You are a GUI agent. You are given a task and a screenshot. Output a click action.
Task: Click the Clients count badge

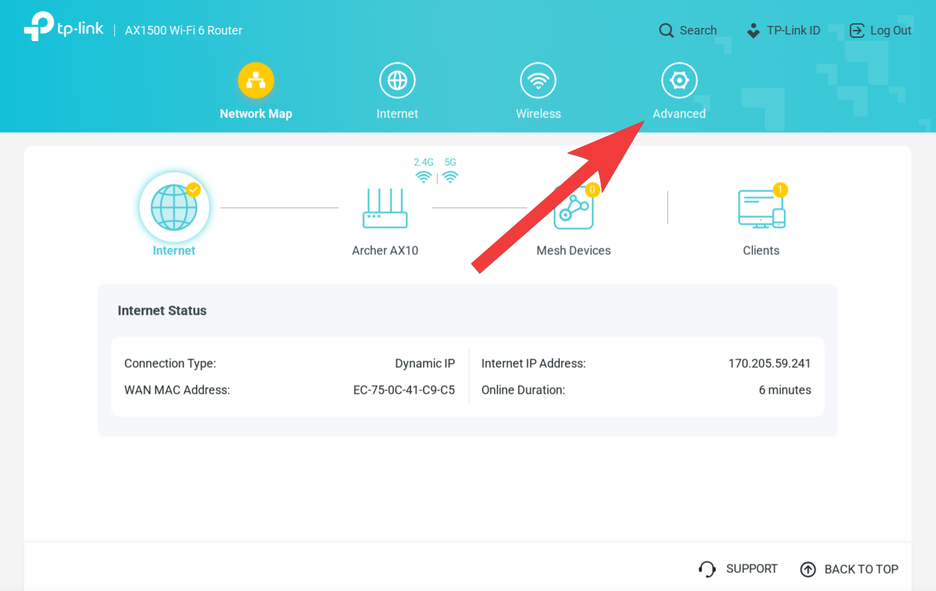click(780, 190)
